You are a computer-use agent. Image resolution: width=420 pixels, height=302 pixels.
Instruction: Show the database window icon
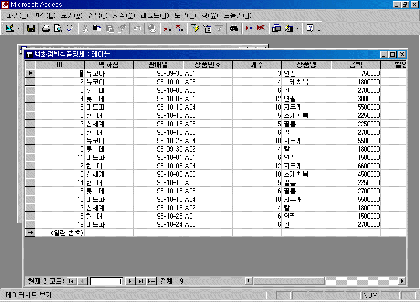(276, 28)
